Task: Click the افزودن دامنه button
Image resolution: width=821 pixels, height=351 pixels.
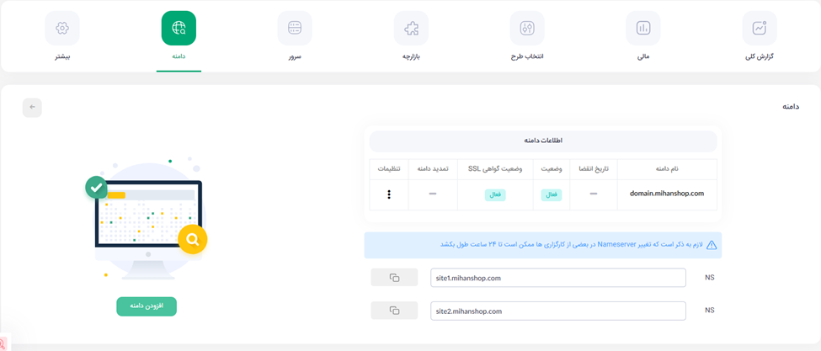Action: click(x=147, y=306)
